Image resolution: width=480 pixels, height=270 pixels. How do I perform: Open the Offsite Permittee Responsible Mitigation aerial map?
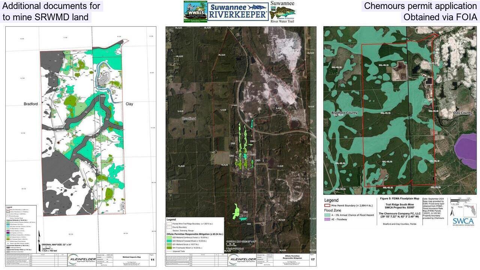tap(241, 146)
